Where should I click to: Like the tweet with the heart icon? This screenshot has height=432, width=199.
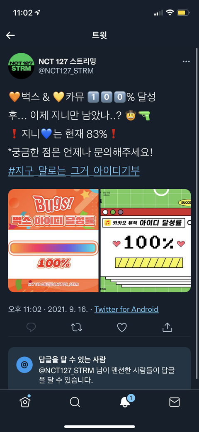tap(122, 327)
